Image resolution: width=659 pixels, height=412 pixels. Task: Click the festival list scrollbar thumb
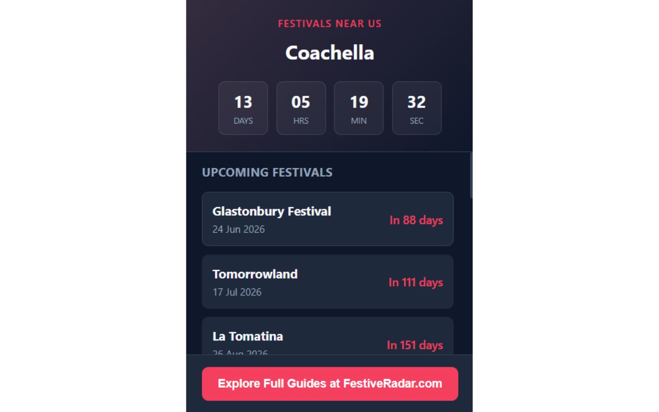(471, 175)
